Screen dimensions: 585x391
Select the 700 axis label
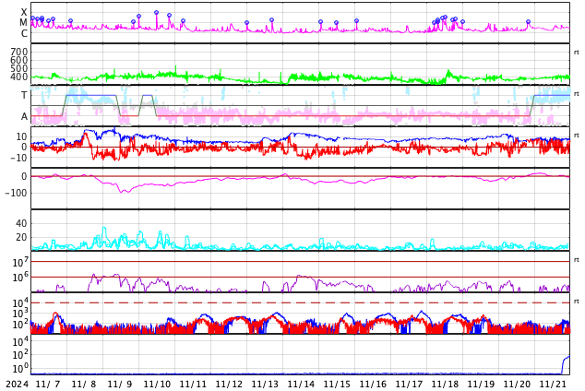(19, 52)
